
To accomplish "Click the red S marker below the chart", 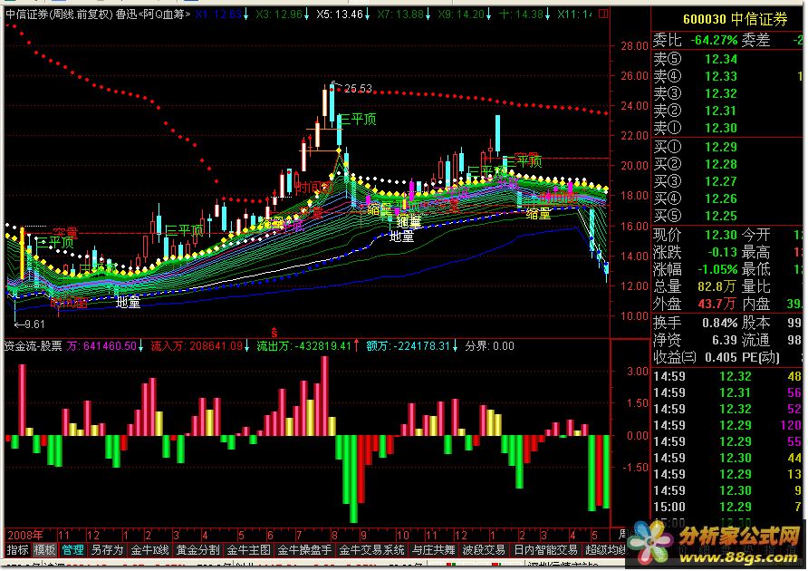I will tap(274, 333).
